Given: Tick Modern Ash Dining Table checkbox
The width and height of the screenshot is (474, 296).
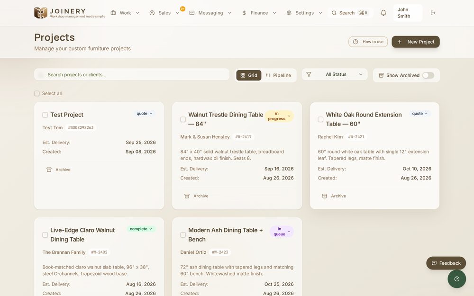Looking at the screenshot, I should click(183, 235).
